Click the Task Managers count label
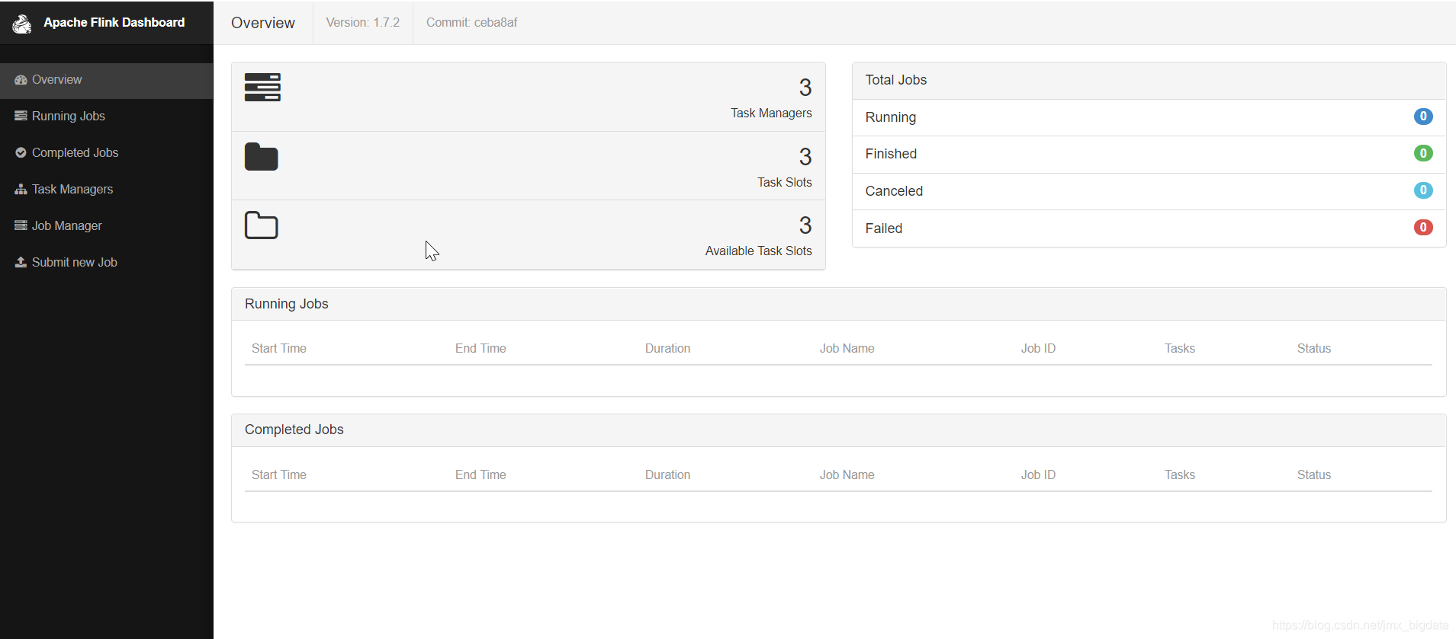 (x=771, y=113)
